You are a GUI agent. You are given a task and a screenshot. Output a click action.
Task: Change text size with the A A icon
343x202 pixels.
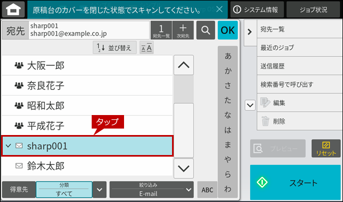click(147, 48)
